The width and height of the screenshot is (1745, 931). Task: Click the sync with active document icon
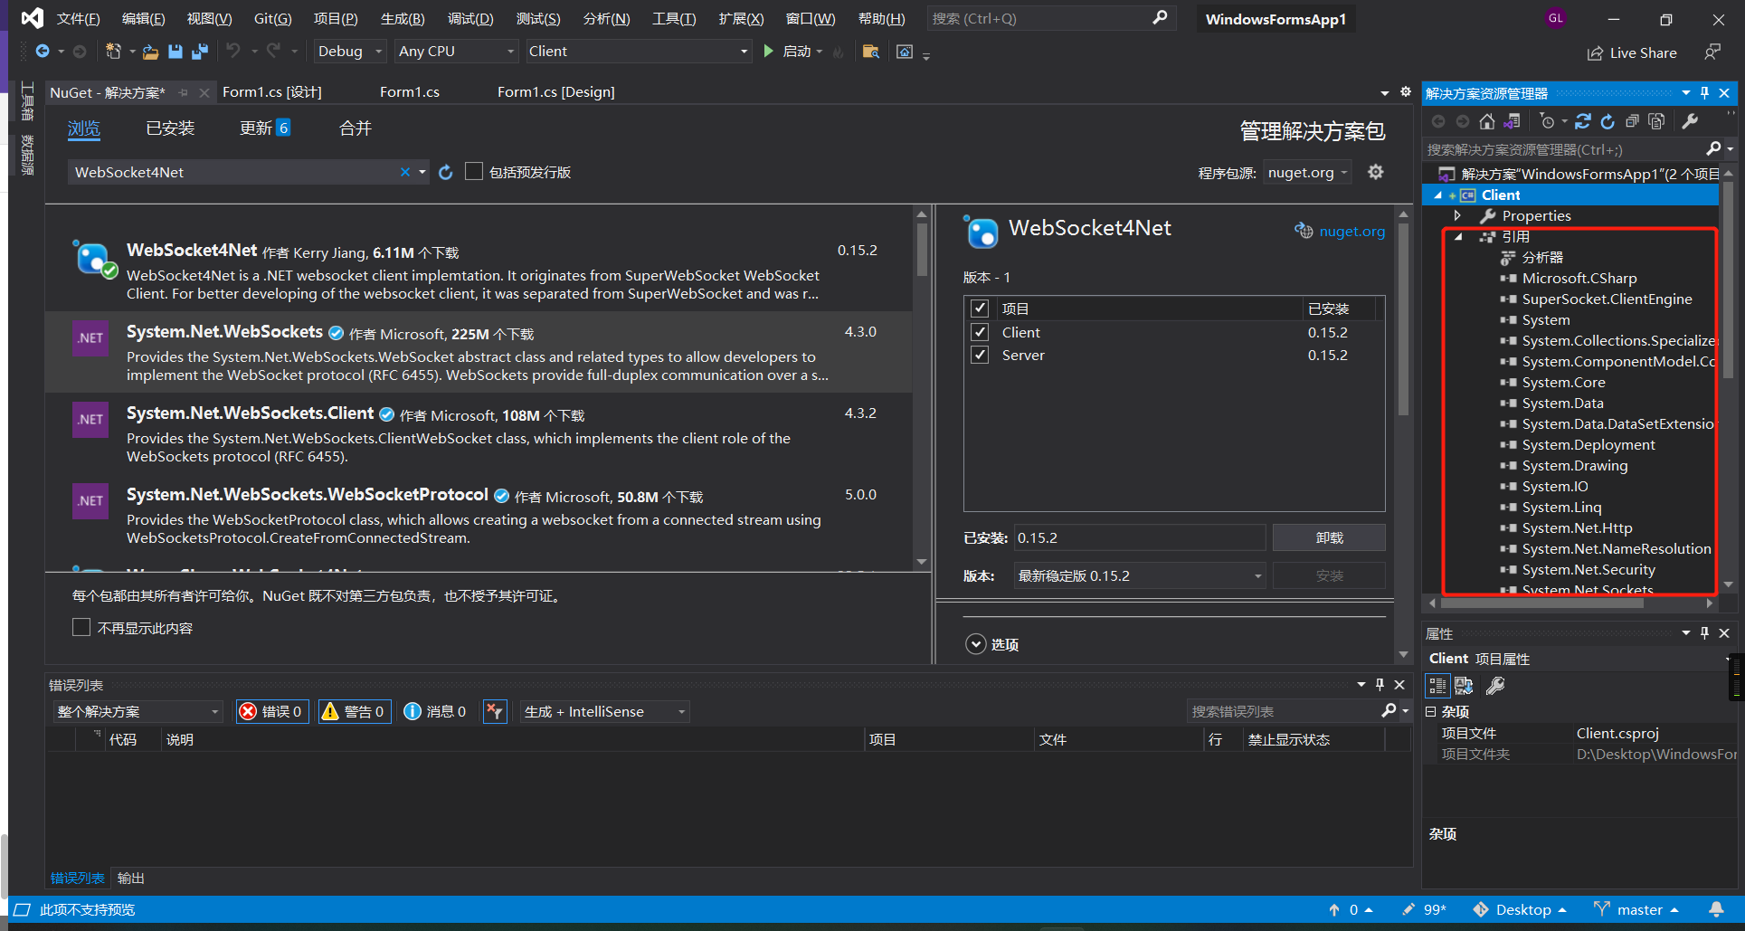coord(1582,121)
